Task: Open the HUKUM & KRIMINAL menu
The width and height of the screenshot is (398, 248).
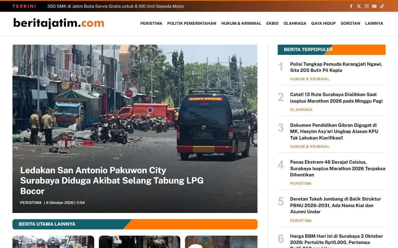Action: (241, 23)
